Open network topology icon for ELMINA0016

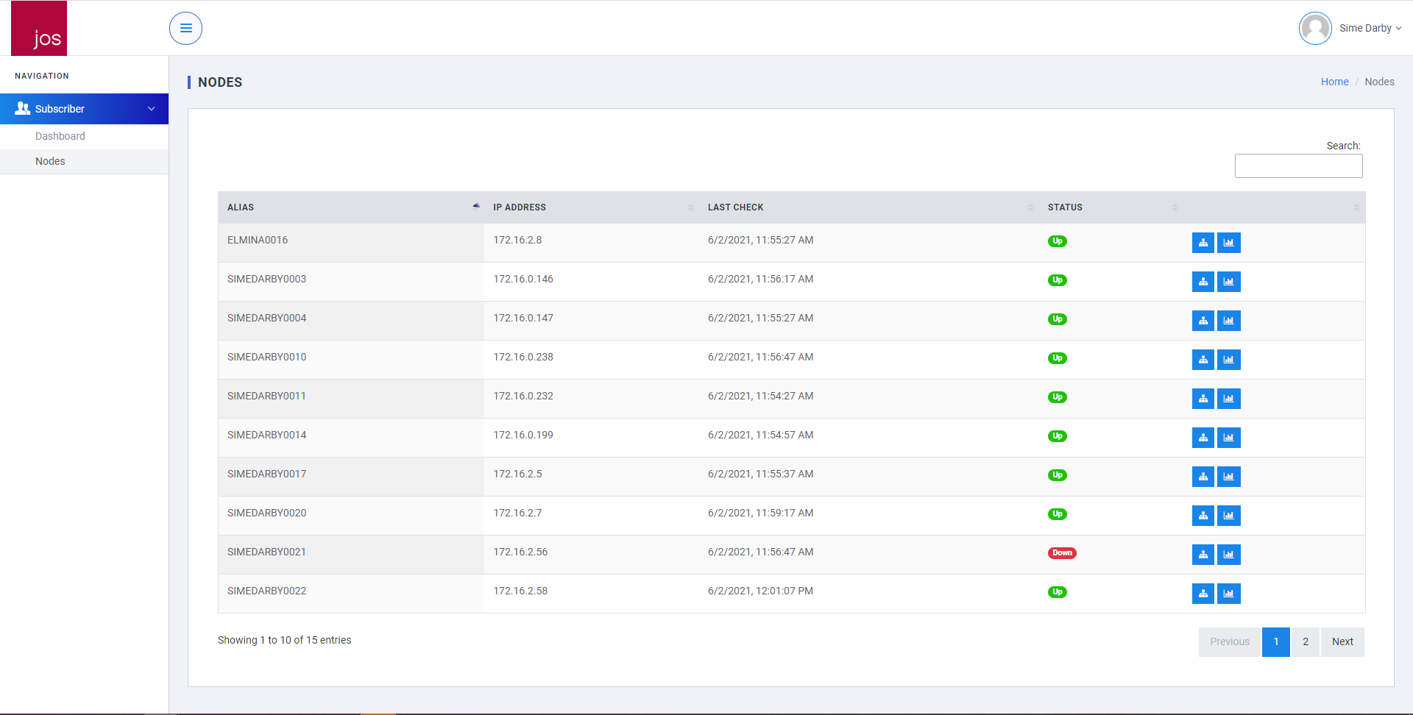(x=1203, y=243)
